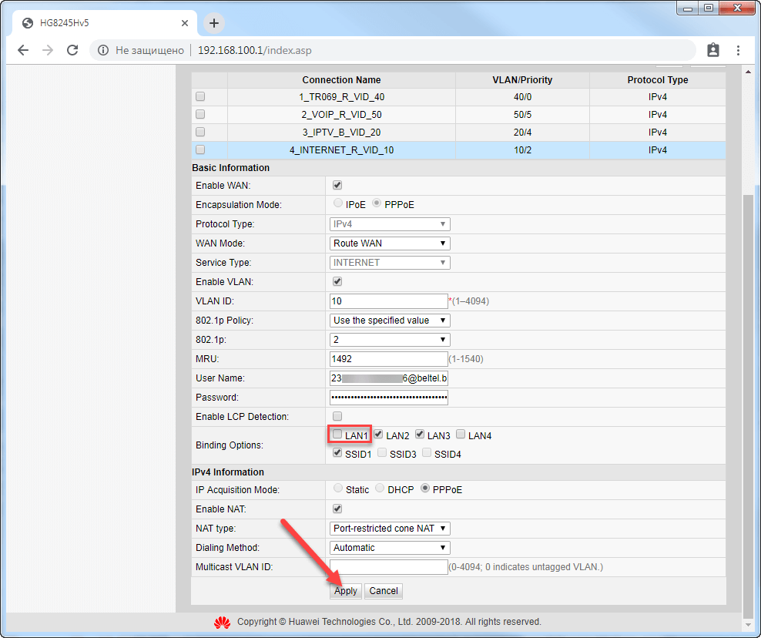Expand the 802.1p Policy dropdown
Screen dimensions: 761x638
tap(390, 321)
